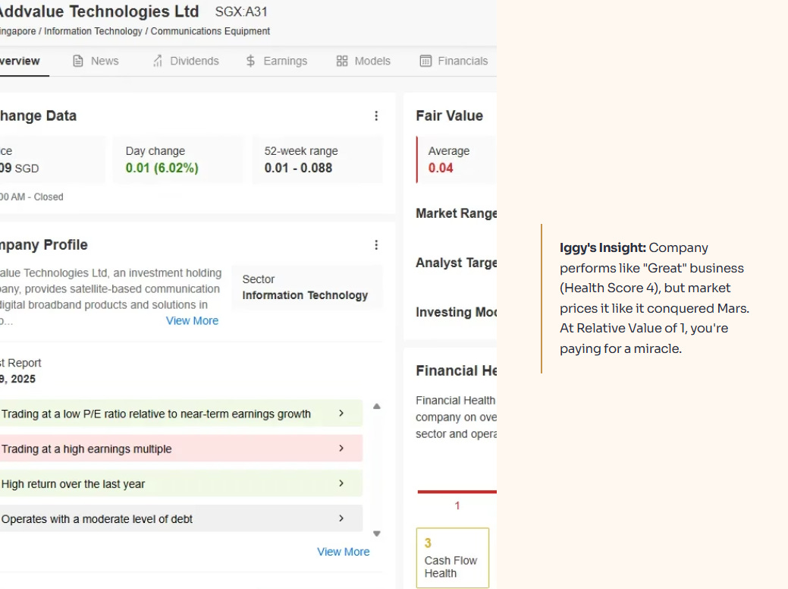The height and width of the screenshot is (589, 788).
Task: Click the Addvalue Technologies Ltd title
Action: point(99,11)
